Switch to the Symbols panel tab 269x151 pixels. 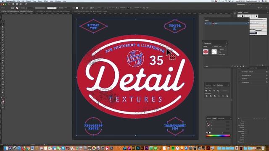[x=246, y=12]
